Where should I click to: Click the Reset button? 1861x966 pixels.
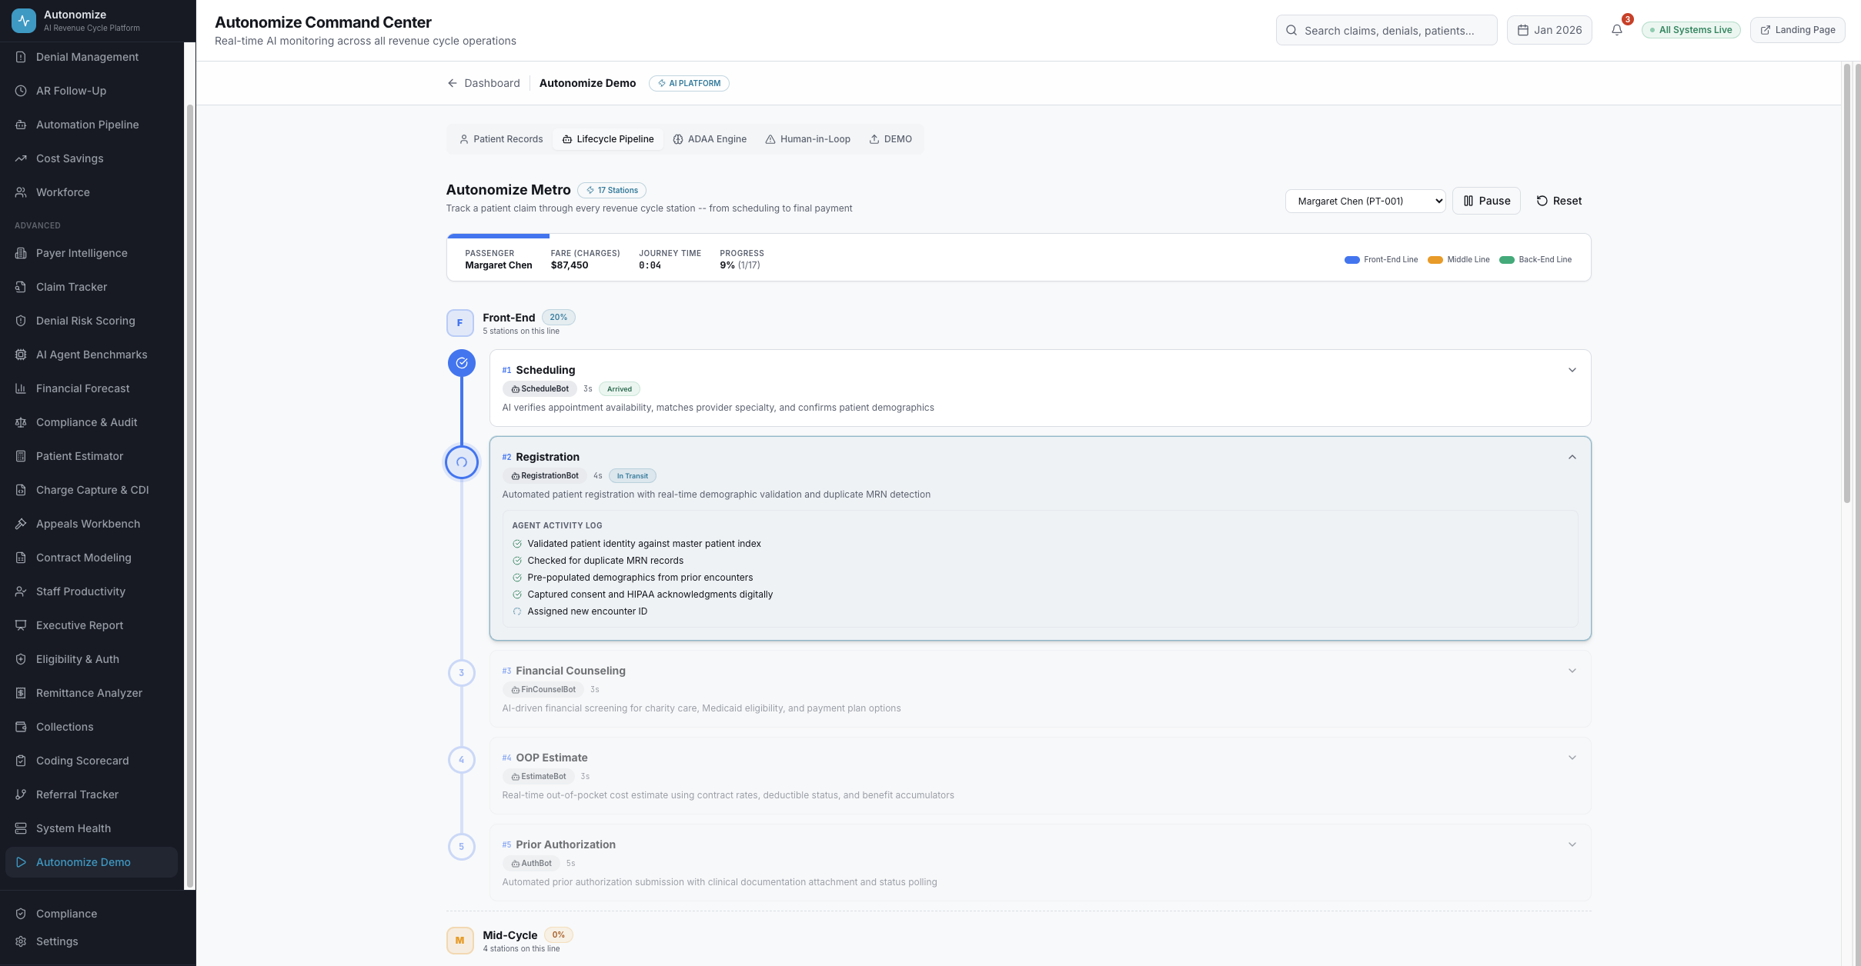[x=1559, y=201]
